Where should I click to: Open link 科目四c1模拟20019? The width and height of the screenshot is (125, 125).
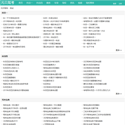[x=11, y=81]
